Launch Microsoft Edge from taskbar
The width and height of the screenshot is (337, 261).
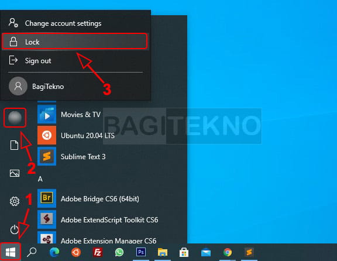pyautogui.click(x=54, y=252)
